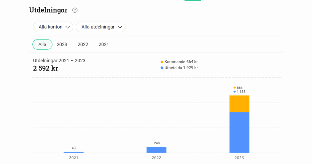
Task: Click the orange segment of 2023 bar
Action: 239,104
